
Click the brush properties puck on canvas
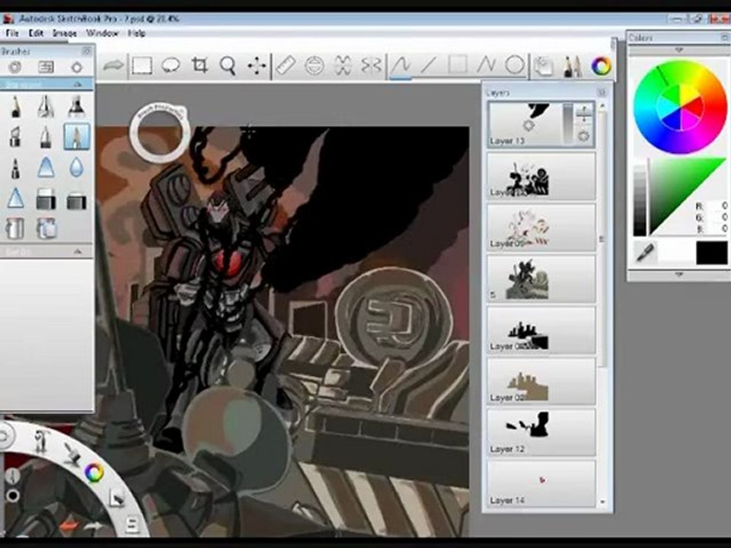tap(159, 133)
